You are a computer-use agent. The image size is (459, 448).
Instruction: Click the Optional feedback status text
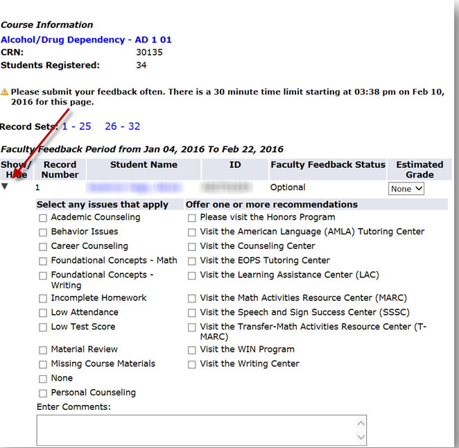[288, 187]
